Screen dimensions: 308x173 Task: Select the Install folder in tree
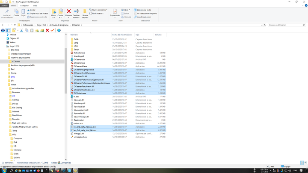point(13,85)
